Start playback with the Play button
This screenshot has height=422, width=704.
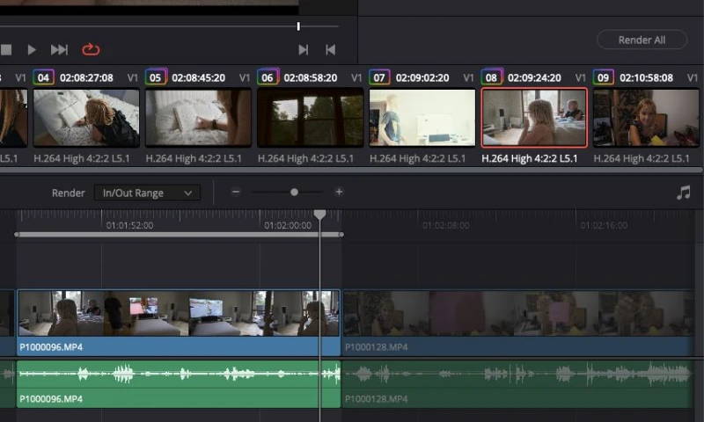(32, 50)
